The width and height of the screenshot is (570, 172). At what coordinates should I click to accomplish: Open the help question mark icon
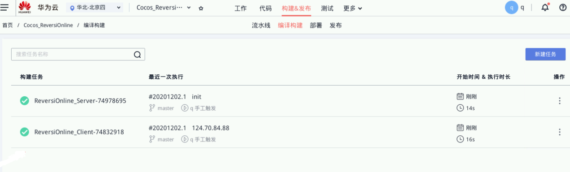click(563, 8)
